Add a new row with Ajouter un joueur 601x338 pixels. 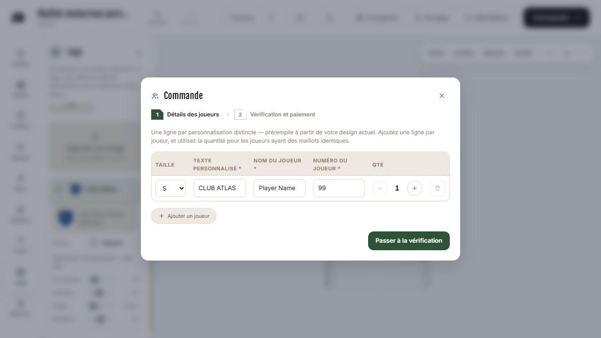[184, 216]
